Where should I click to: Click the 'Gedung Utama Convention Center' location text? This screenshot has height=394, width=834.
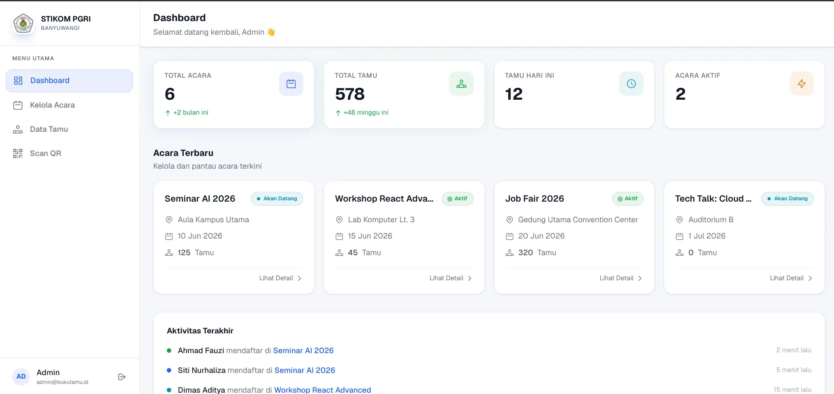tap(578, 220)
